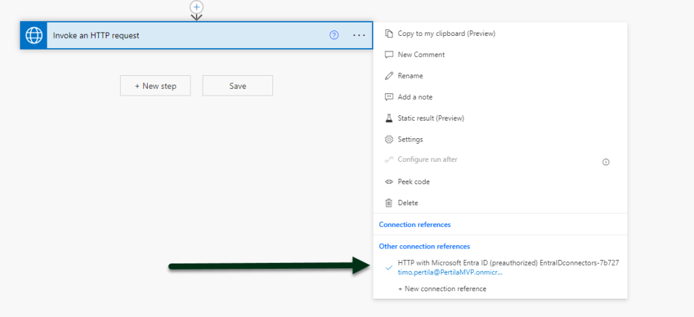Click the info icon beside Configure run after

(x=606, y=162)
